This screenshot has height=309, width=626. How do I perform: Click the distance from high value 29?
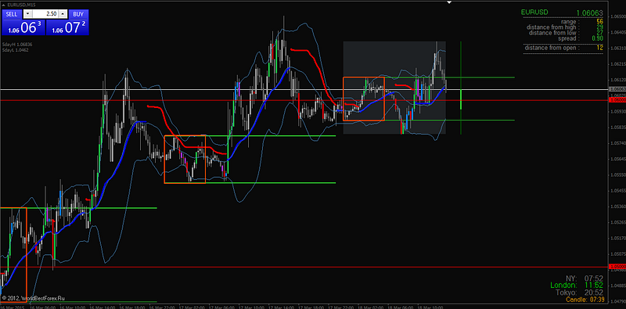point(599,27)
